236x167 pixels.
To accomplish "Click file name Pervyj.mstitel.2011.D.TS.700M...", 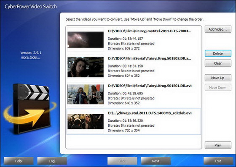I will (149, 31).
